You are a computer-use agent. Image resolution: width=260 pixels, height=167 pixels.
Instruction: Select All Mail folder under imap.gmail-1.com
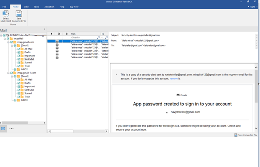28,80
